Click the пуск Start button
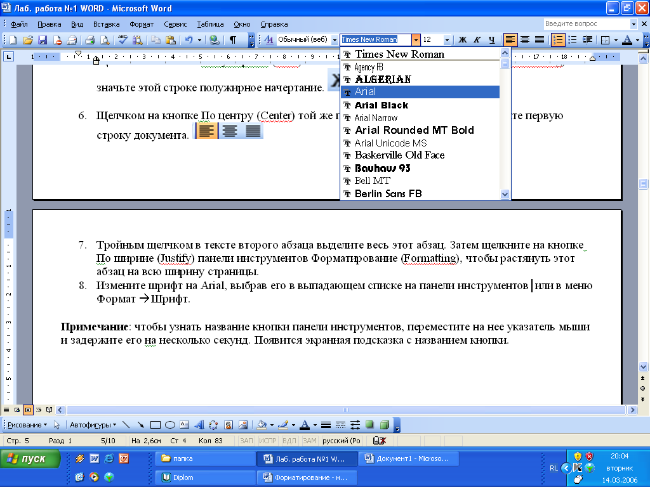This screenshot has width=650, height=487. 30,459
